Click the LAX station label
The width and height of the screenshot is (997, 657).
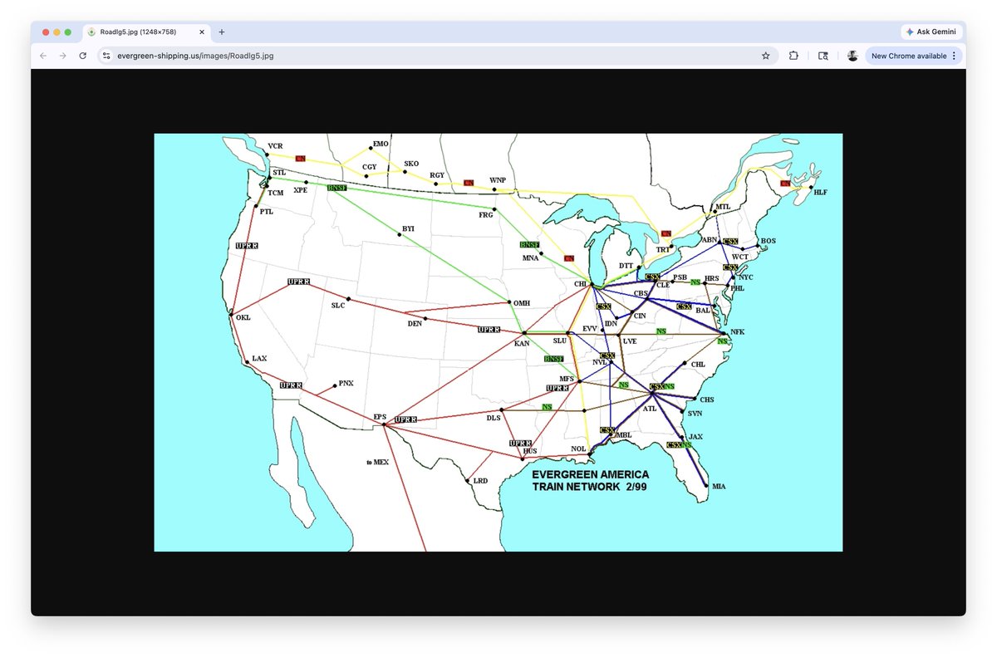pyautogui.click(x=259, y=359)
